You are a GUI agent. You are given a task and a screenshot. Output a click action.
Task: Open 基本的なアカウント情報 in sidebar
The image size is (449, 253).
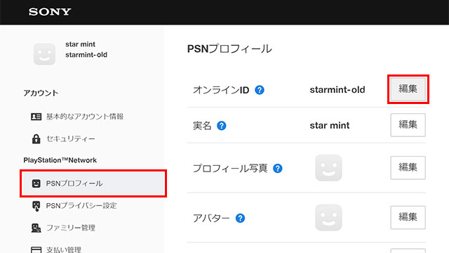point(85,117)
